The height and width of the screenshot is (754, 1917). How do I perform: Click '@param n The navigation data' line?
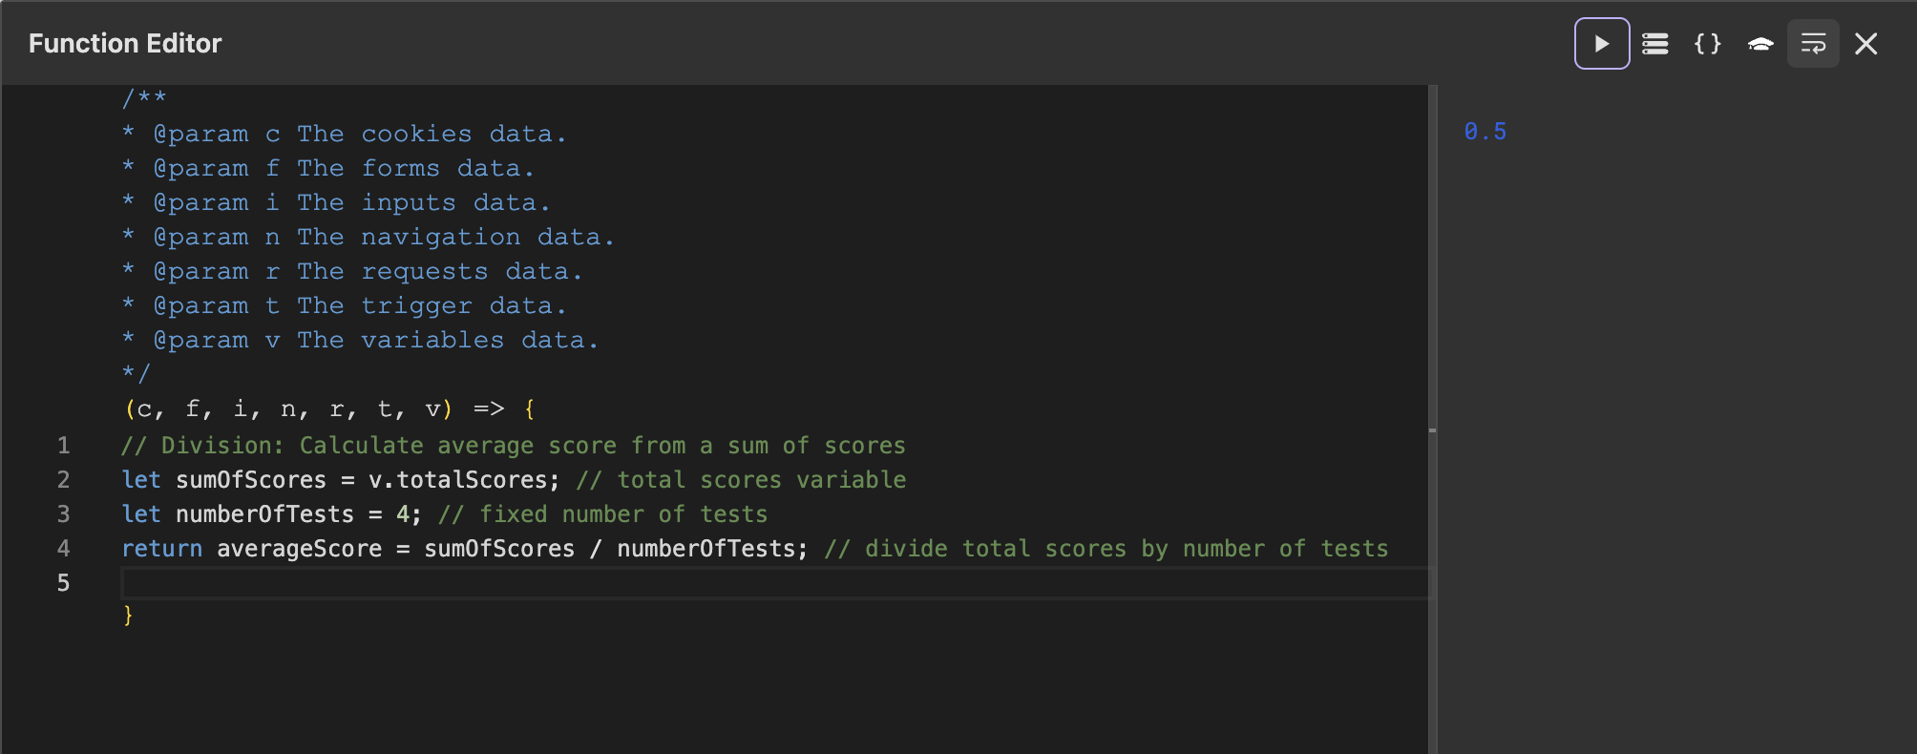(369, 238)
